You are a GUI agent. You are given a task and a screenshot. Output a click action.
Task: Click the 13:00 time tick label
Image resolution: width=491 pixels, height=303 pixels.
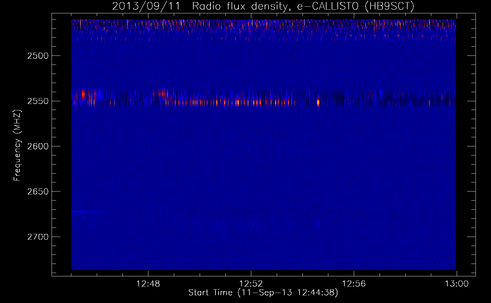click(x=457, y=284)
